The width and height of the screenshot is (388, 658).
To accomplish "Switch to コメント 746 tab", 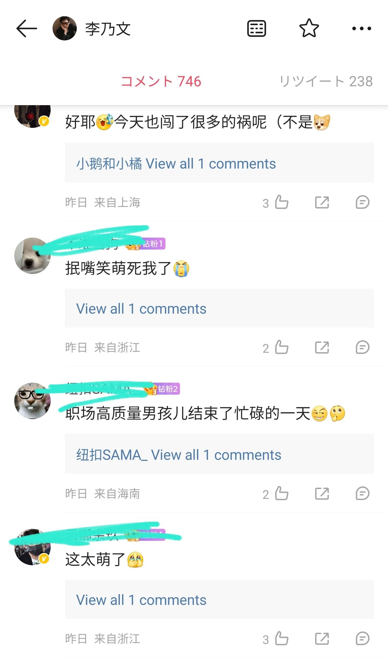I will (161, 81).
